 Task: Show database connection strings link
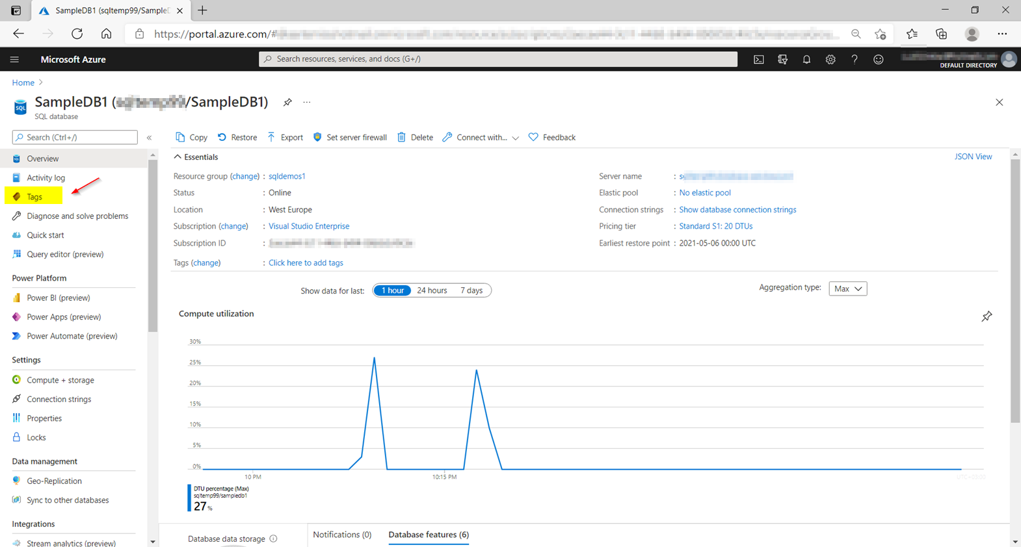pyautogui.click(x=737, y=210)
